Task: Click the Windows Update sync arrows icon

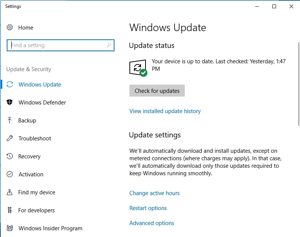Action: coord(10,84)
